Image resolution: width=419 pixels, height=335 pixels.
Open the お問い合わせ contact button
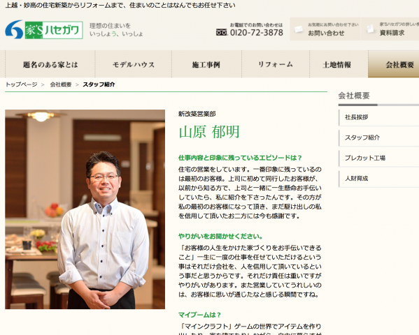pos(325,29)
